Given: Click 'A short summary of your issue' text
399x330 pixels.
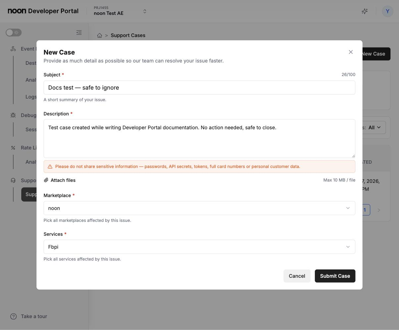Looking at the screenshot, I should tap(75, 100).
